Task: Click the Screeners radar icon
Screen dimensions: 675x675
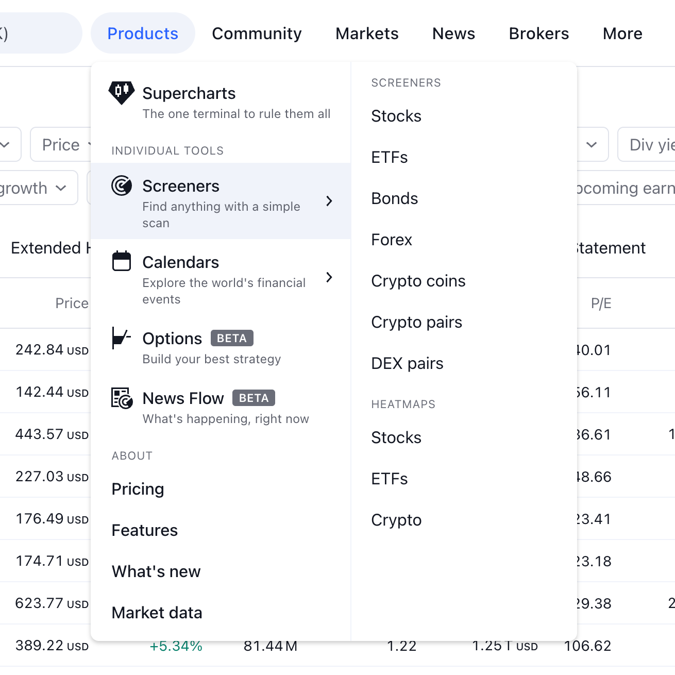Action: [122, 185]
